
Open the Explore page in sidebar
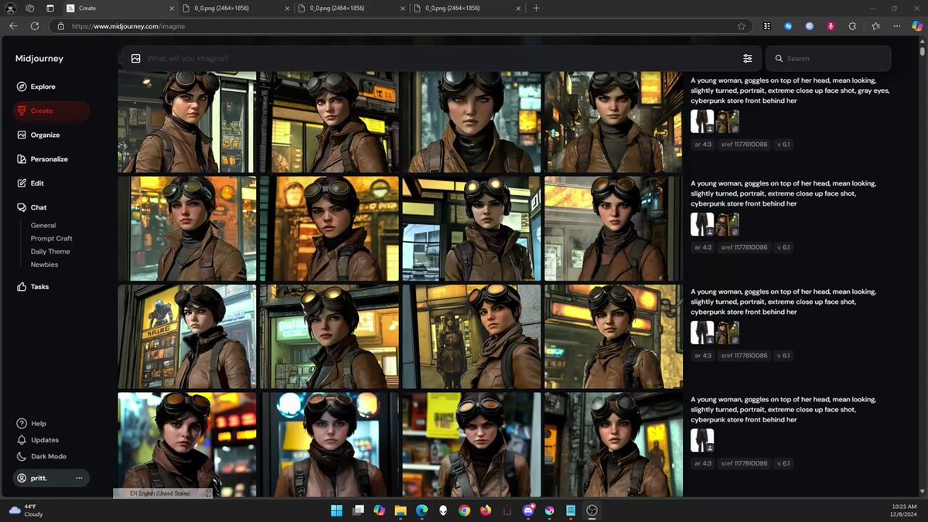click(36, 87)
